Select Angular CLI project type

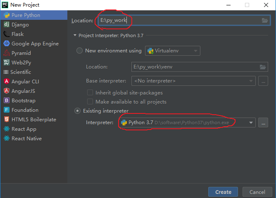click(34, 82)
